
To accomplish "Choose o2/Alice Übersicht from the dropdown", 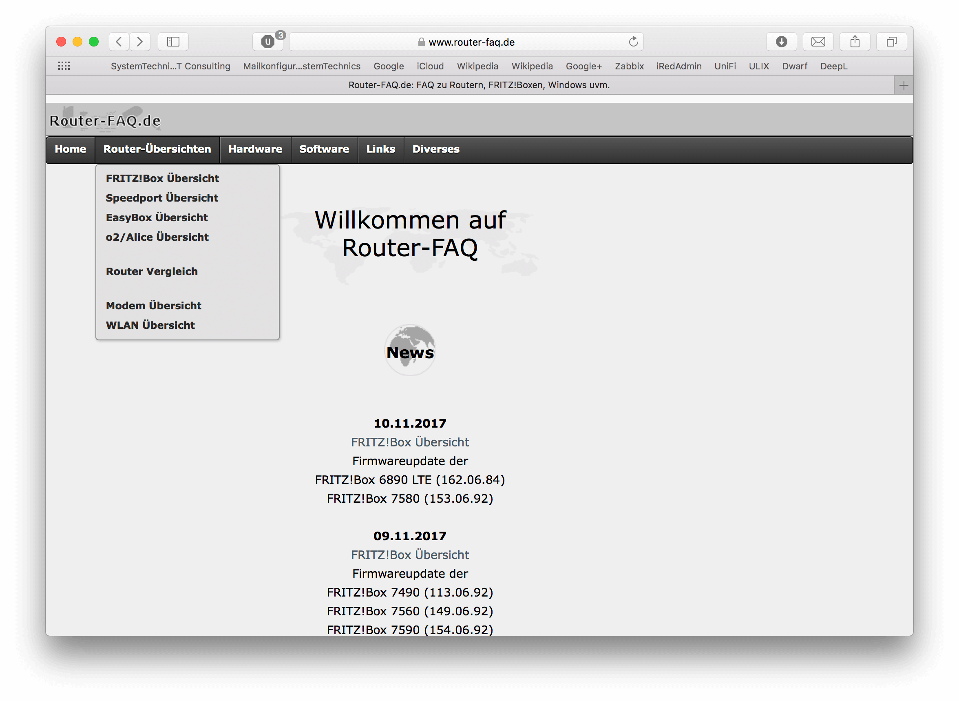I will [157, 237].
